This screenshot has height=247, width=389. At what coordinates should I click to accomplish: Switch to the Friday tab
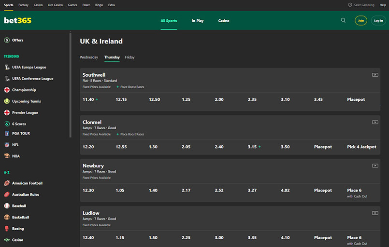(x=130, y=57)
